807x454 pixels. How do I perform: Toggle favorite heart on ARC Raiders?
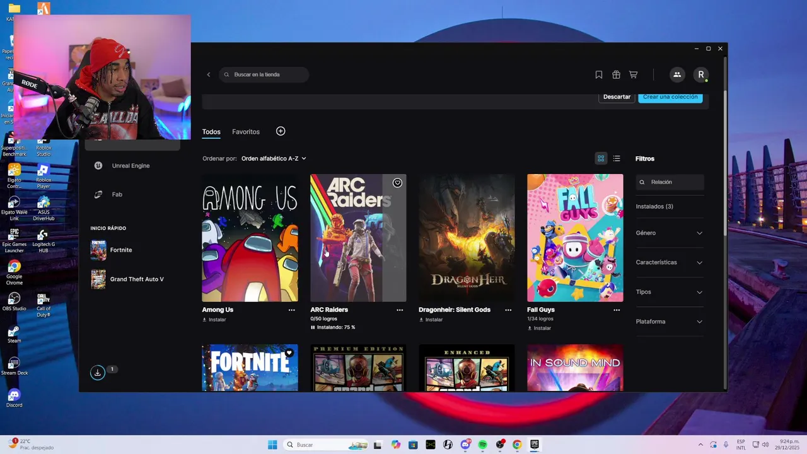tap(397, 183)
